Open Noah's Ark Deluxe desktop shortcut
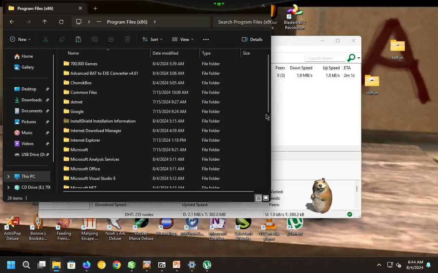Image resolution: width=438 pixels, height=273 pixels. [x=115, y=229]
